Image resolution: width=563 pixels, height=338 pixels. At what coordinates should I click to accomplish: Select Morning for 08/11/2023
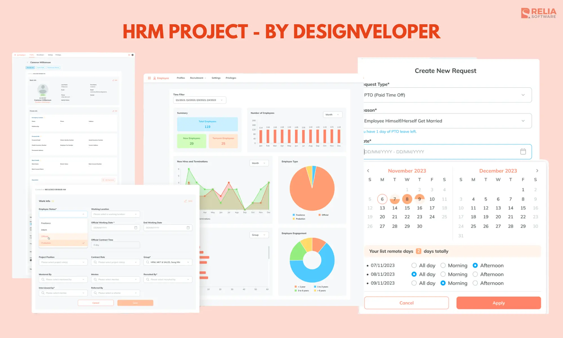(x=443, y=274)
